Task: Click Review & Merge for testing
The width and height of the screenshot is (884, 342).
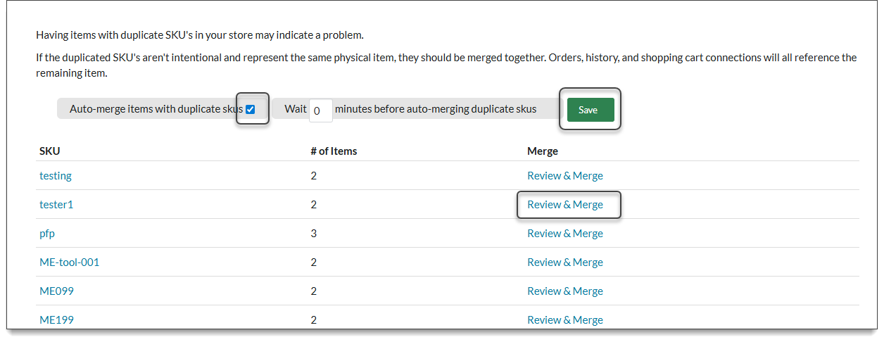Action: 565,176
